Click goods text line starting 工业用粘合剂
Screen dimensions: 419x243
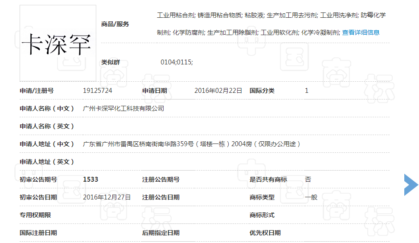[x=271, y=15]
